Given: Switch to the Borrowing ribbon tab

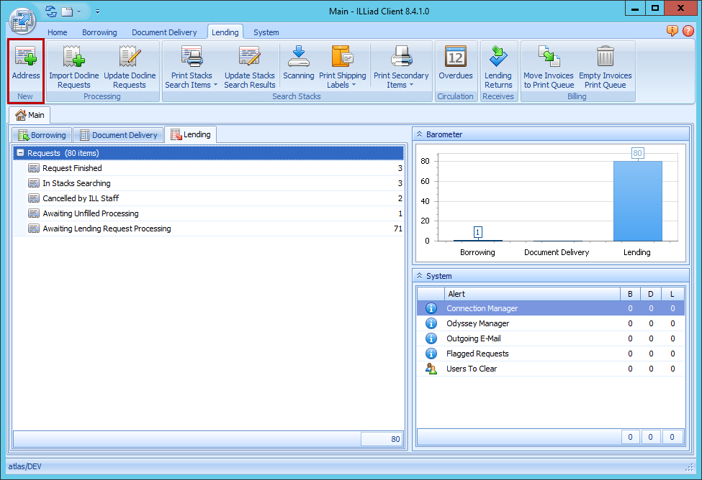Looking at the screenshot, I should [99, 32].
